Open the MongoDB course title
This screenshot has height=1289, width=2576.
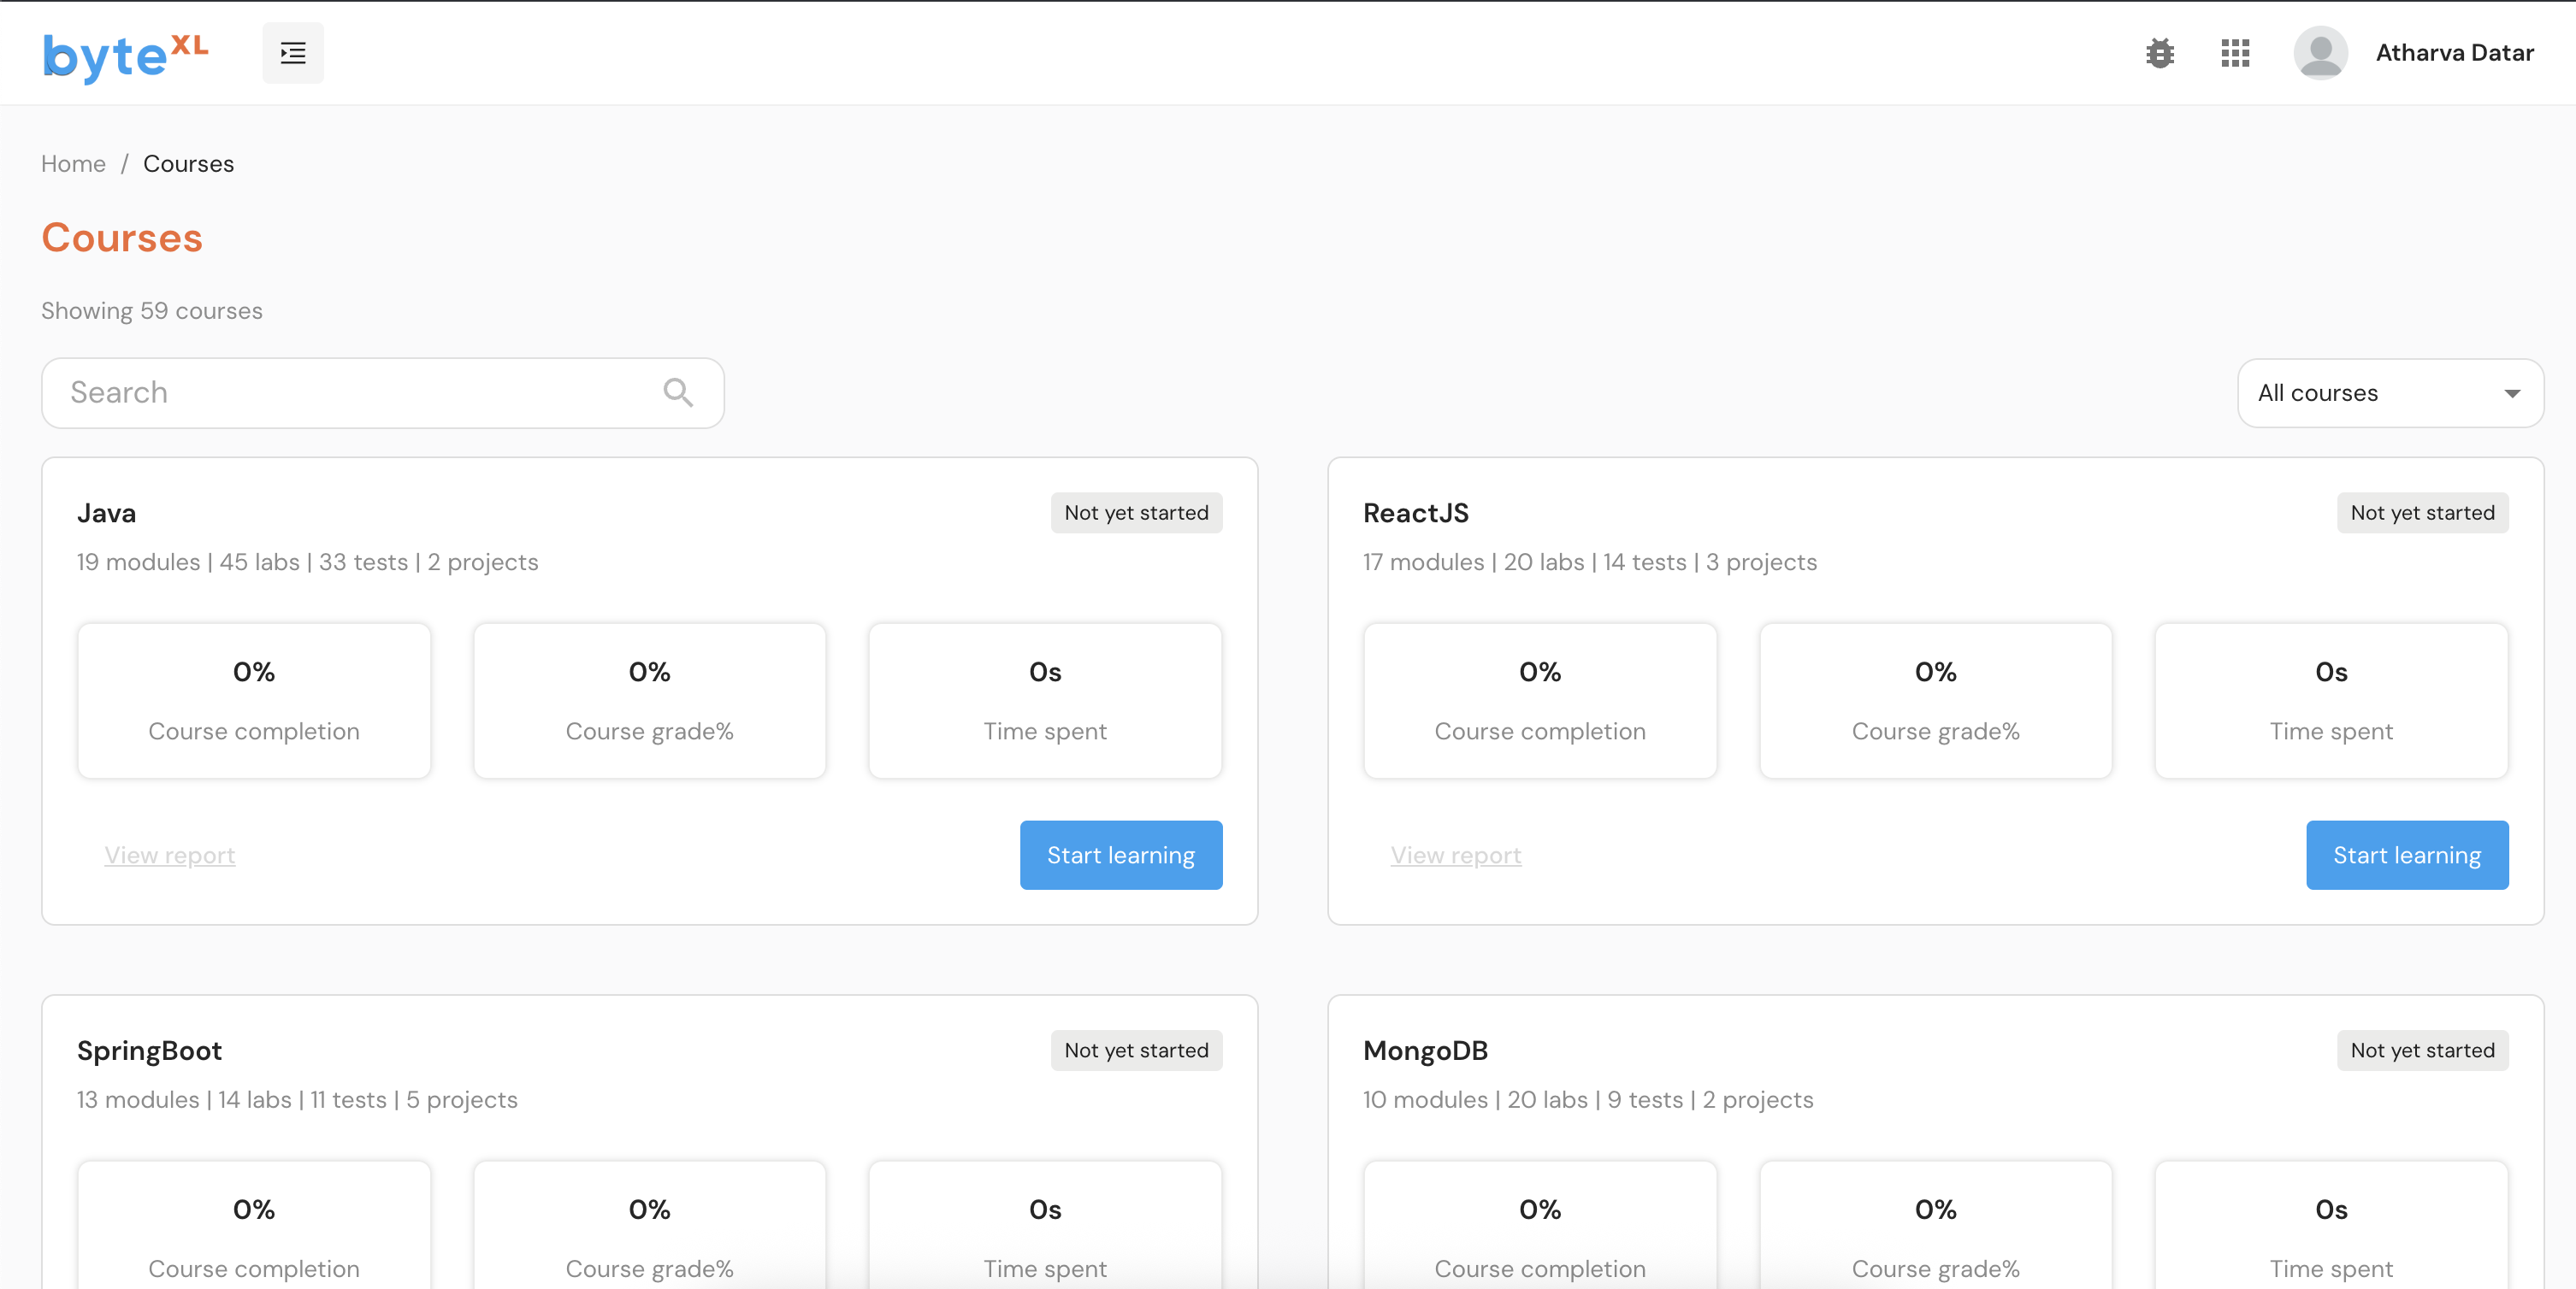1425,1051
